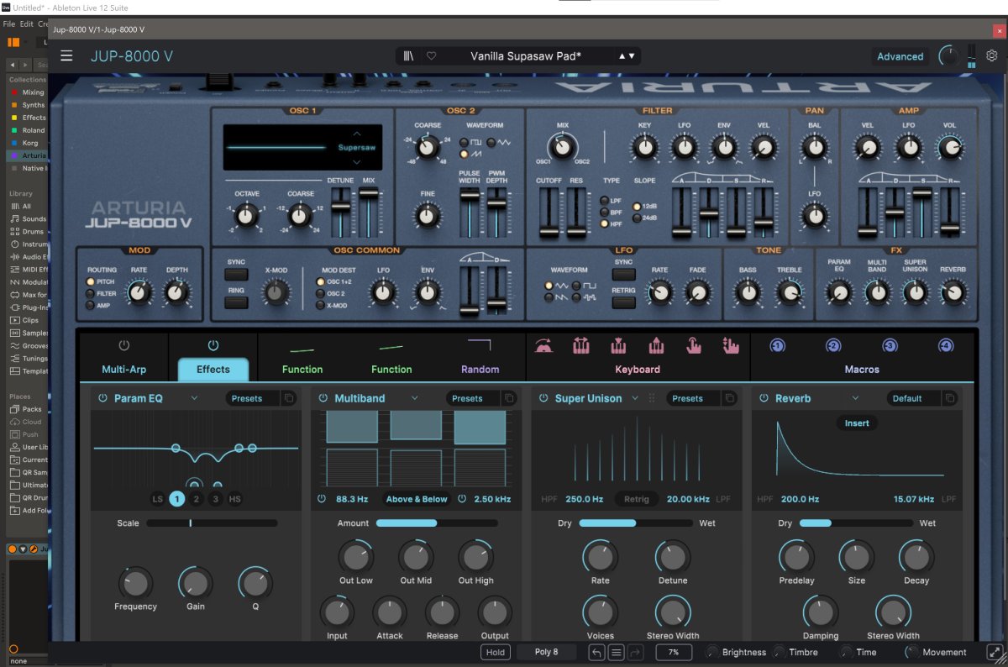Select next preset with down arrow
Screen dimensions: 1008x667
click(x=632, y=56)
